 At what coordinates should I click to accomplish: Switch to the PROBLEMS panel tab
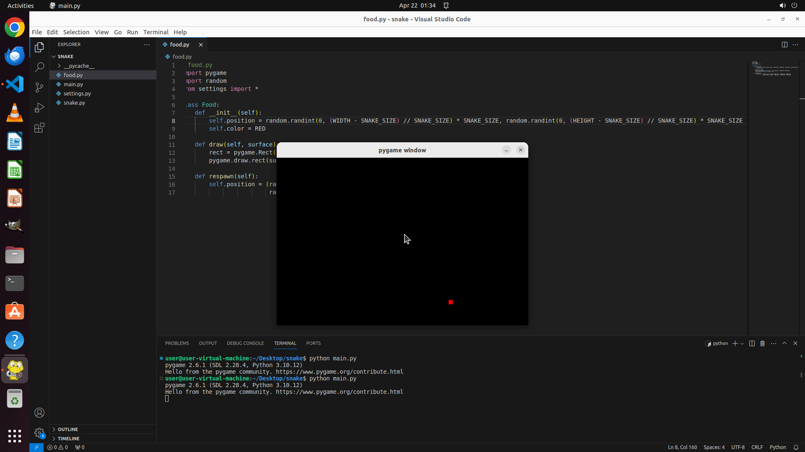coord(177,343)
